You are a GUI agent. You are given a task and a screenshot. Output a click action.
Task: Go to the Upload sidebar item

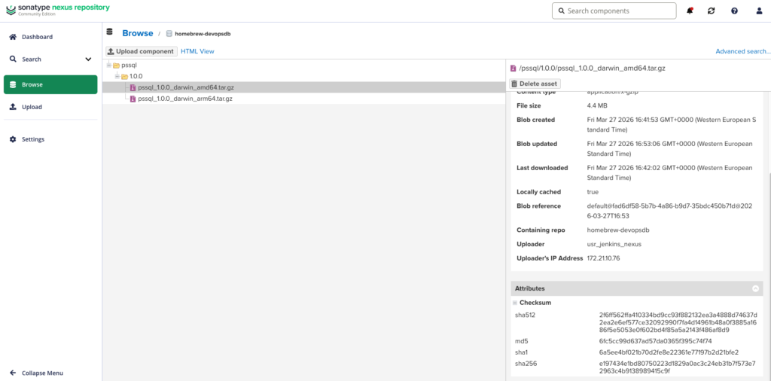32,107
